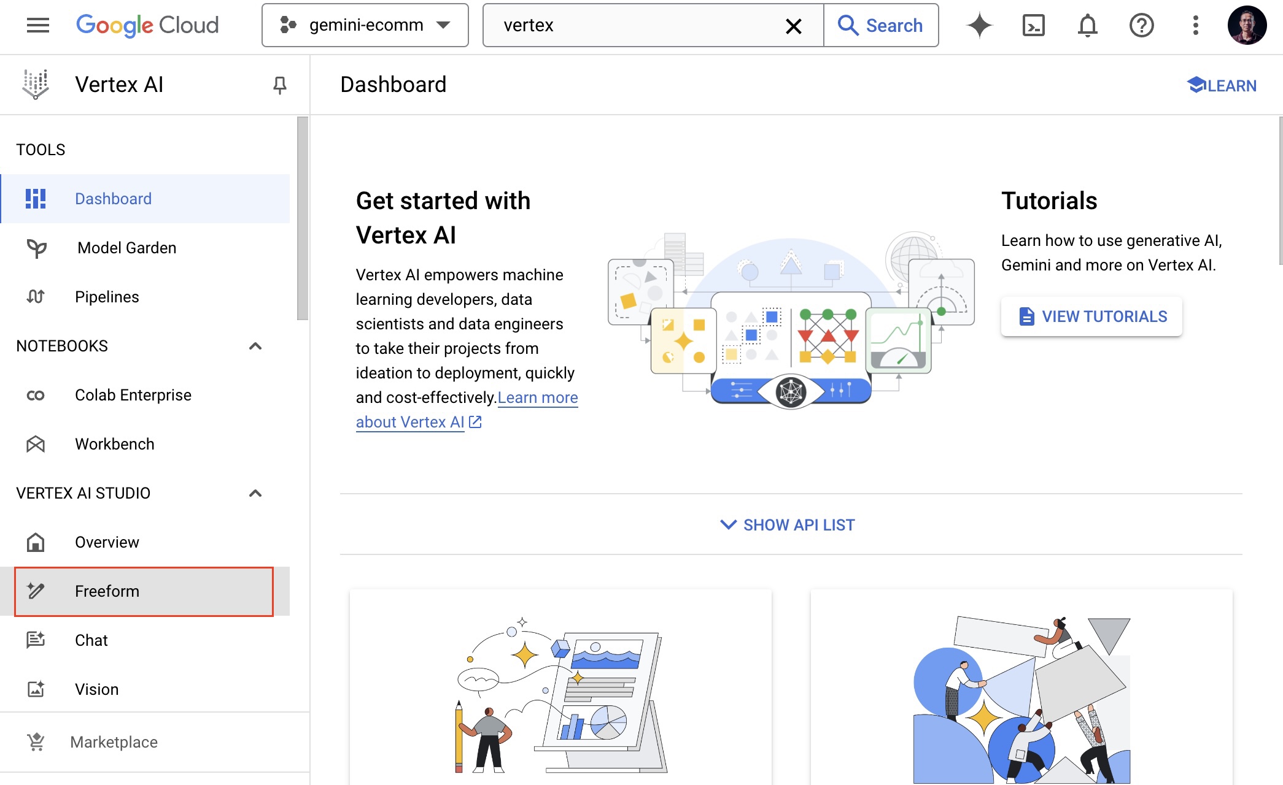The width and height of the screenshot is (1283, 785).
Task: Select the Model Garden icon
Action: pyautogui.click(x=36, y=248)
